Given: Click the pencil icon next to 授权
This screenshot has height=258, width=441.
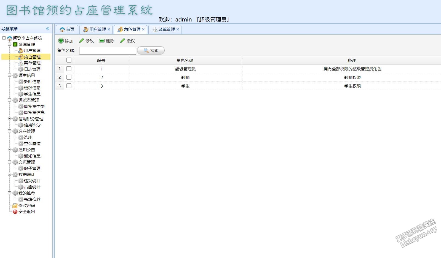Looking at the screenshot, I should click(x=122, y=41).
